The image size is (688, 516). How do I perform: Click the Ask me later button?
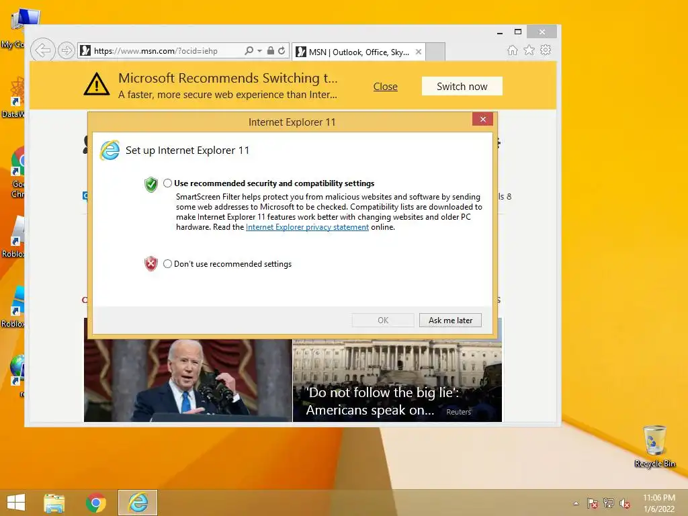click(x=450, y=320)
